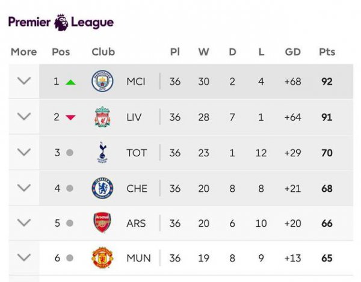361x282 pixels.
Task: Click the Chelsea club crest
Action: [x=102, y=188]
